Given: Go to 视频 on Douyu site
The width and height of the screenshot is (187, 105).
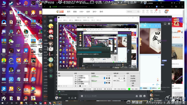Looking at the screenshot, I should tap(88, 12).
